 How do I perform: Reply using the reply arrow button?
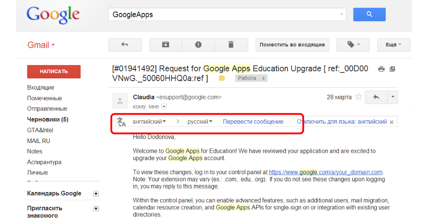(376, 97)
